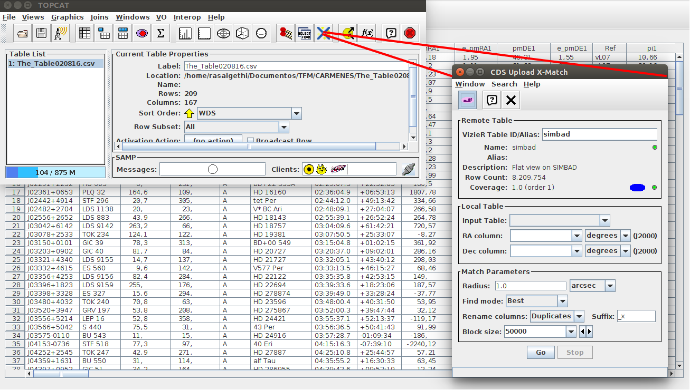Click the SAMP hub connection plug icon
Image resolution: width=690 pixels, height=390 pixels.
click(x=408, y=169)
